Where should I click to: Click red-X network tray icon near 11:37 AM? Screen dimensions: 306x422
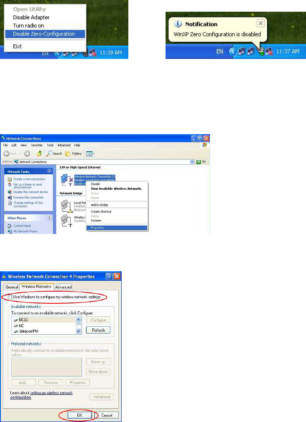[269, 51]
